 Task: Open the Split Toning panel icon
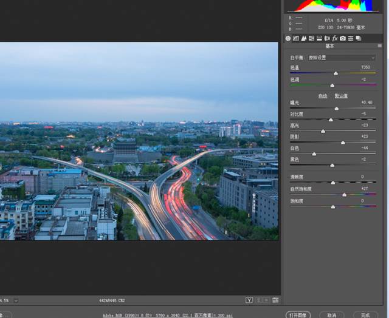(319, 38)
